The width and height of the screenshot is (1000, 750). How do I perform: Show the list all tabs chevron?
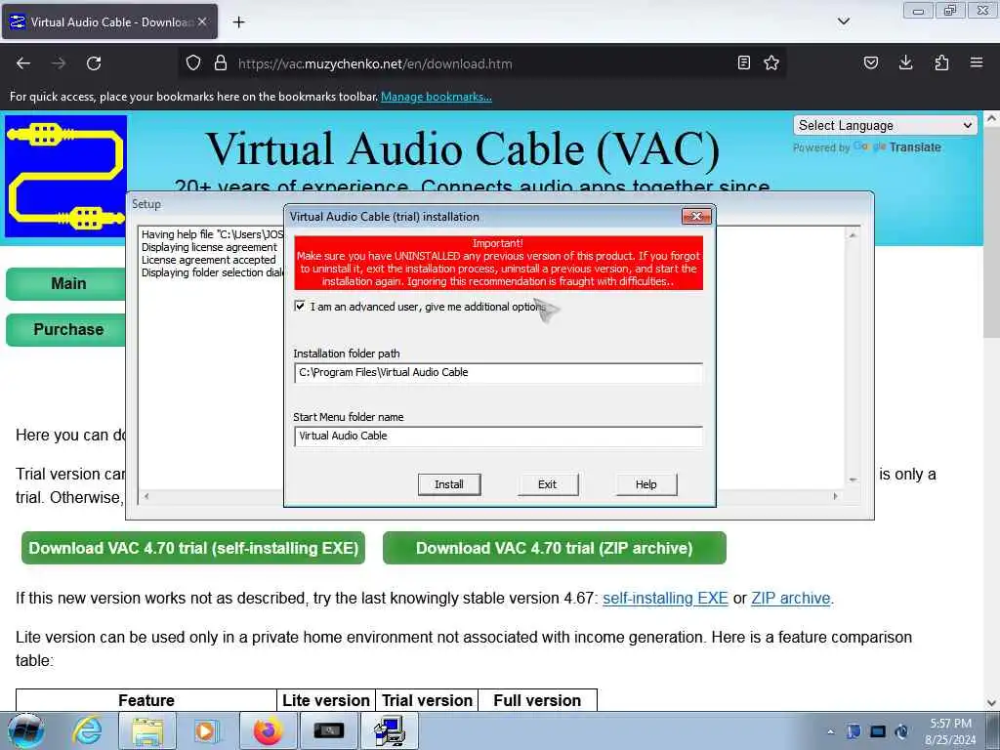[x=843, y=21]
